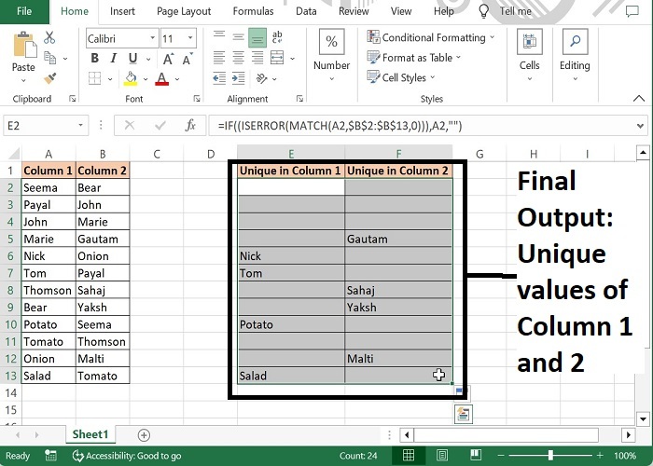The width and height of the screenshot is (653, 466).
Task: Click the Borders icon
Action: (94, 78)
